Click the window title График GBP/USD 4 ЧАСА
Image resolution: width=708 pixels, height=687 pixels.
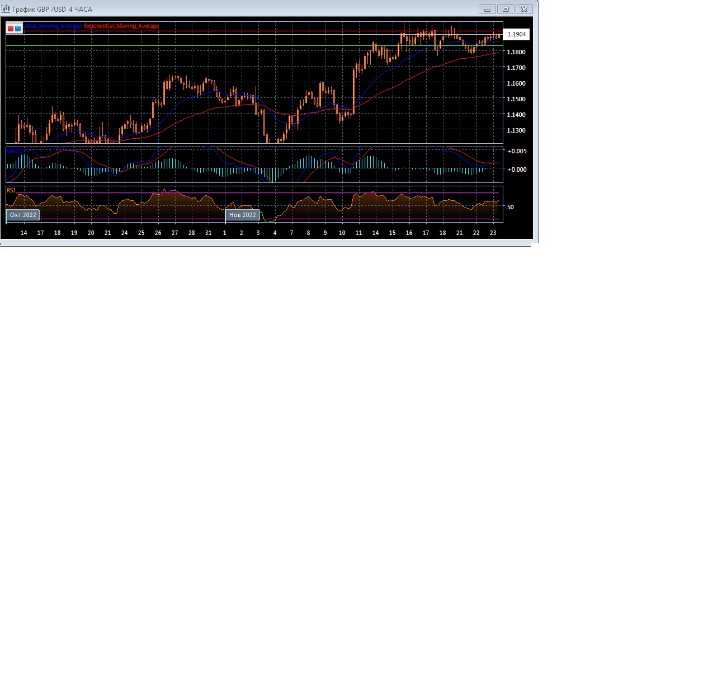[52, 10]
